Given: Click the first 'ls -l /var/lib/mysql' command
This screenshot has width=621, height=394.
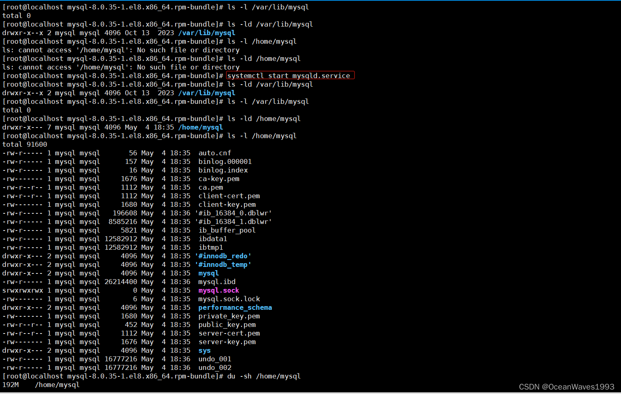Looking at the screenshot, I should tap(268, 7).
